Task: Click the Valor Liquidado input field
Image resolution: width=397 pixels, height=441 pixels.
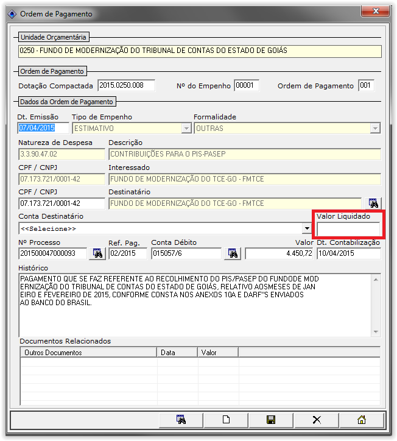Action: [x=348, y=229]
